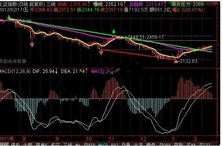Click the 2132.63 low price label
The width and height of the screenshot is (223, 146).
tap(188, 61)
